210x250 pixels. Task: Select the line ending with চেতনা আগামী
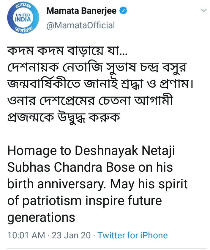[x=90, y=100]
